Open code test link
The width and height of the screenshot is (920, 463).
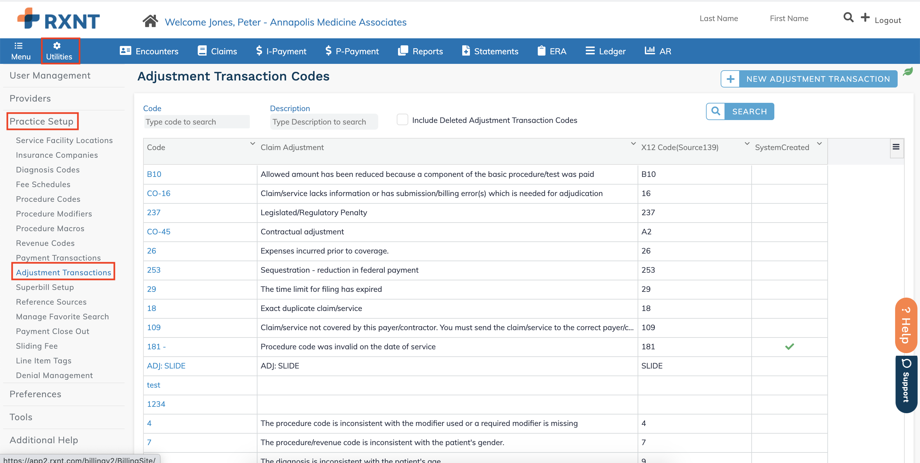154,385
